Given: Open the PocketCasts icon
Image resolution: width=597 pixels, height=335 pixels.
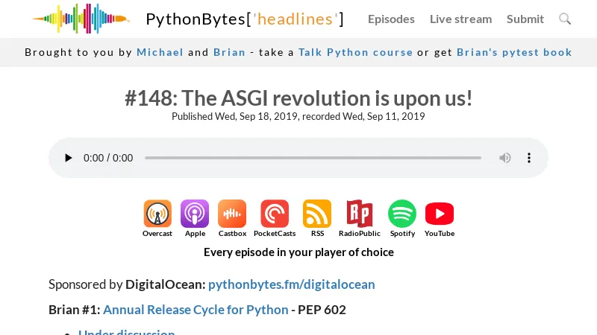Looking at the screenshot, I should pyautogui.click(x=275, y=214).
